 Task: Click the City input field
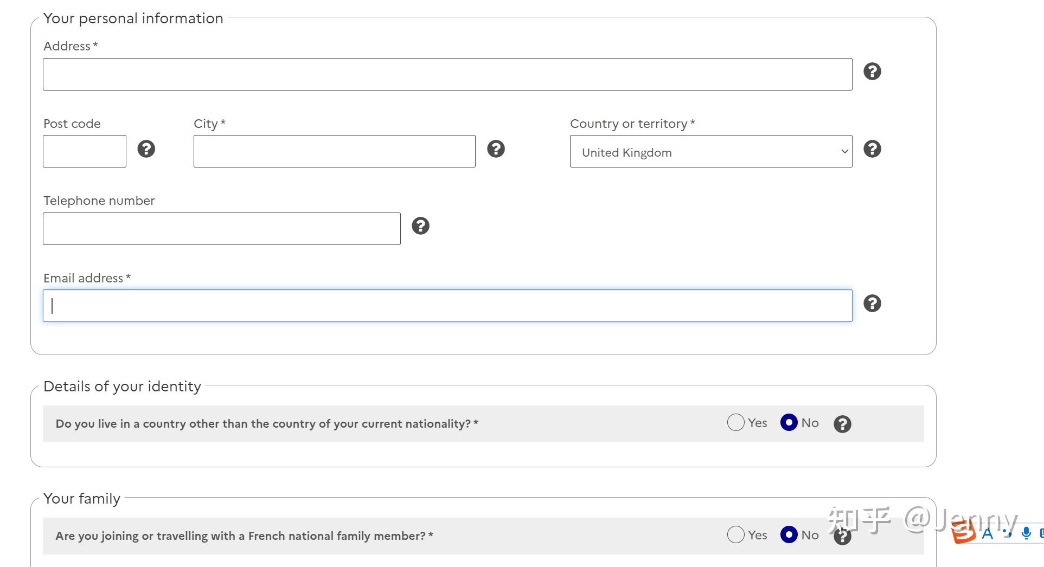coord(334,151)
